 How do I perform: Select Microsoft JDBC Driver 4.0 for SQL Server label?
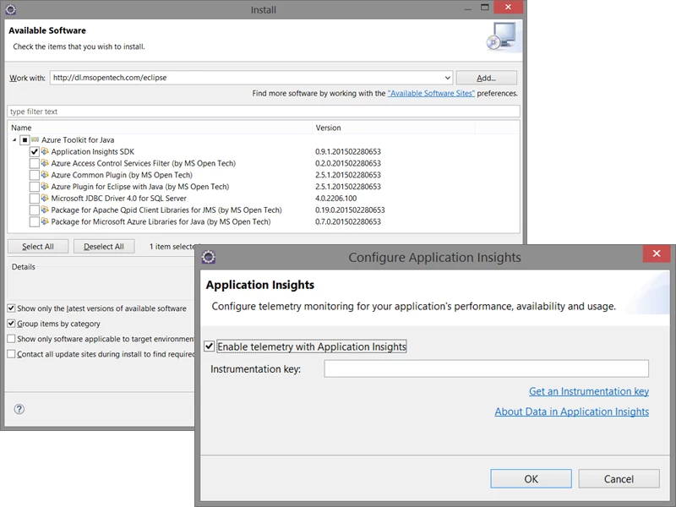[118, 199]
